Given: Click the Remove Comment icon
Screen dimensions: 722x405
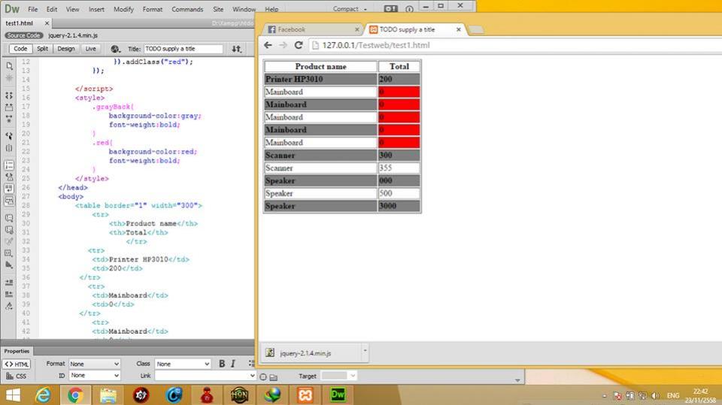Looking at the screenshot, I should click(9, 230).
